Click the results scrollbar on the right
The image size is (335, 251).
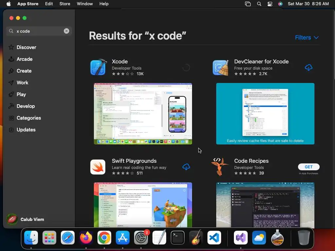click(x=334, y=45)
